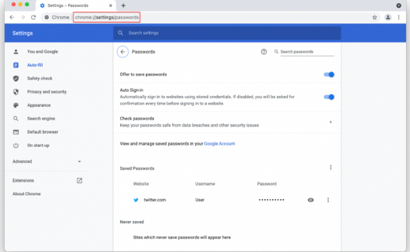The image size is (410, 252).
Task: Open Safety check section
Action: tap(40, 78)
